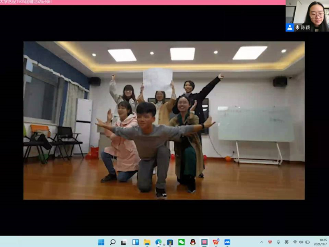Screen dimensions: 329x247
Task: Open the Windows Start menu
Action: click(x=101, y=242)
